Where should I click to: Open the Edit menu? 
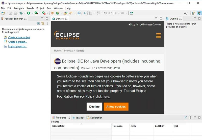(x=9, y=8)
